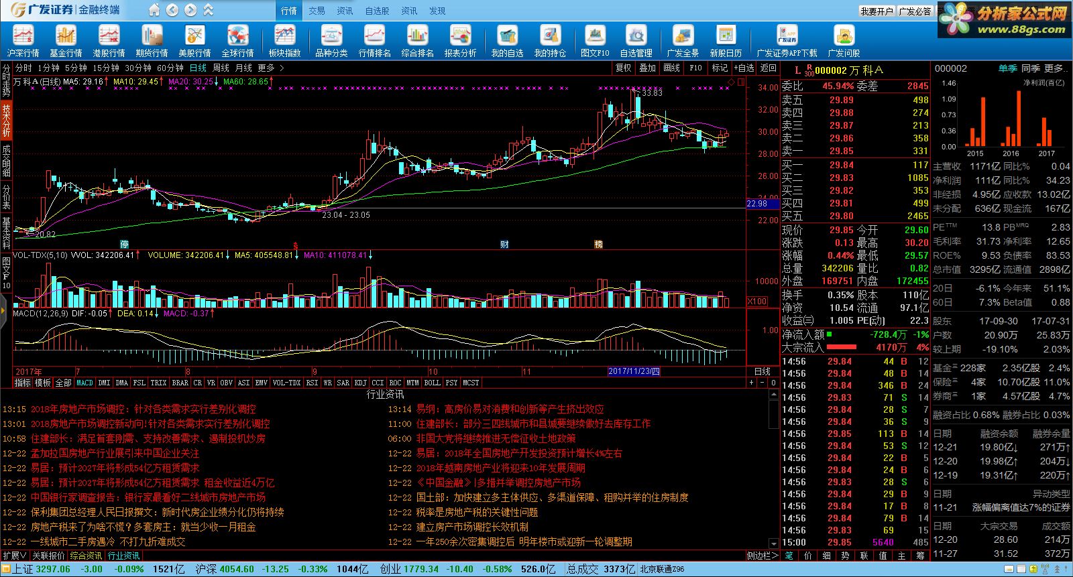Select the 行情 top menu tab
This screenshot has height=577, width=1073.
point(289,11)
